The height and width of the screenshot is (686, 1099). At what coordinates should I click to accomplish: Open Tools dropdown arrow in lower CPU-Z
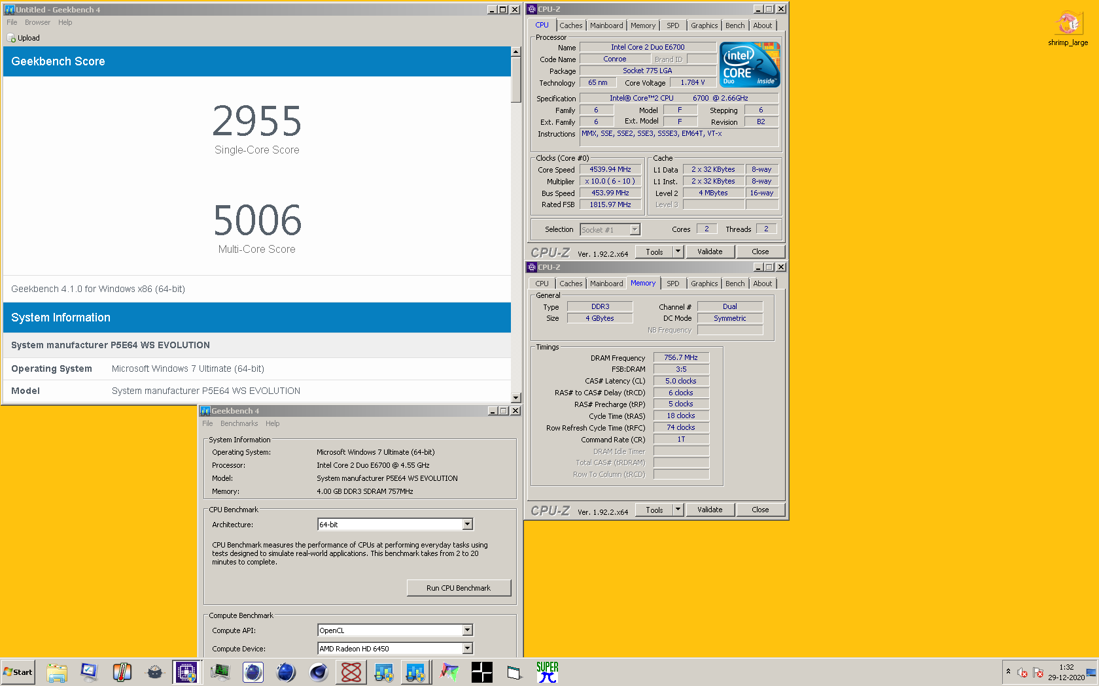(x=678, y=510)
